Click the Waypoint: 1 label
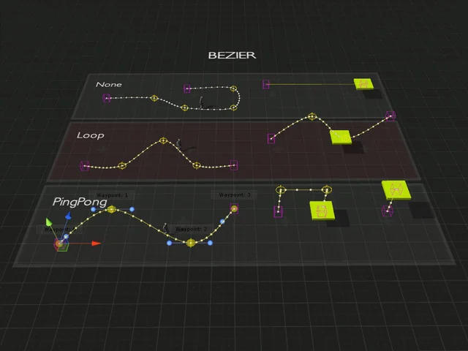The height and width of the screenshot is (351, 468). coord(113,195)
